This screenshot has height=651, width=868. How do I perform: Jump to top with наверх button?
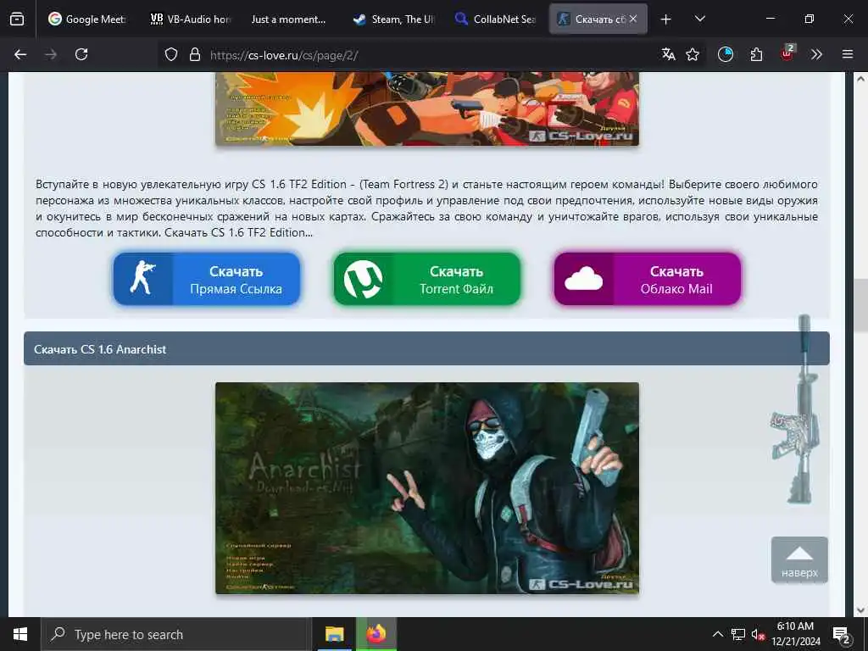tap(799, 559)
